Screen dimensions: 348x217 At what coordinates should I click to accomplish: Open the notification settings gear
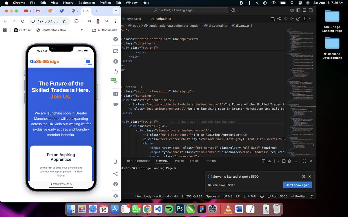[303, 176]
